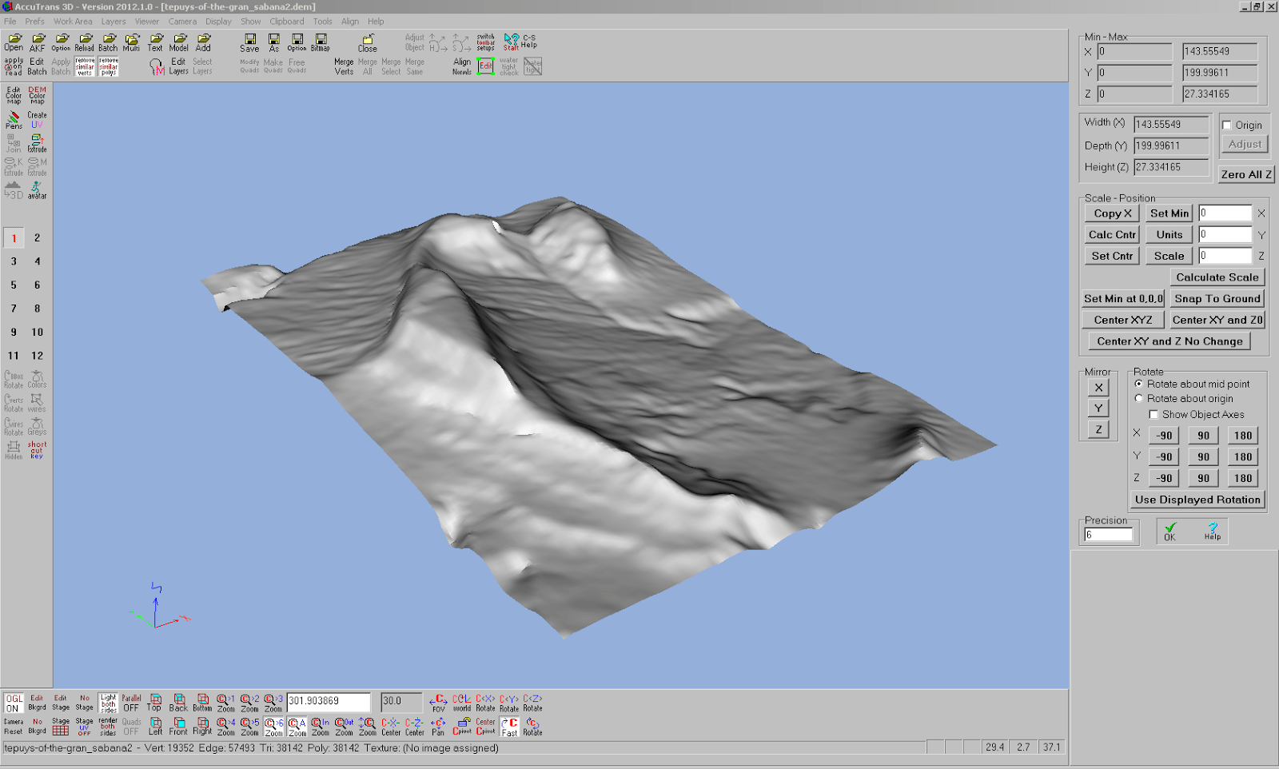Click the avatar icon in left toolbar

coord(37,190)
